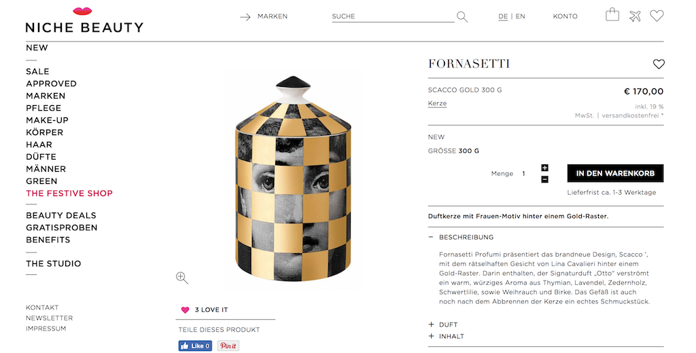Click the Niche Beauty logo
696x353 pixels.
tap(84, 22)
